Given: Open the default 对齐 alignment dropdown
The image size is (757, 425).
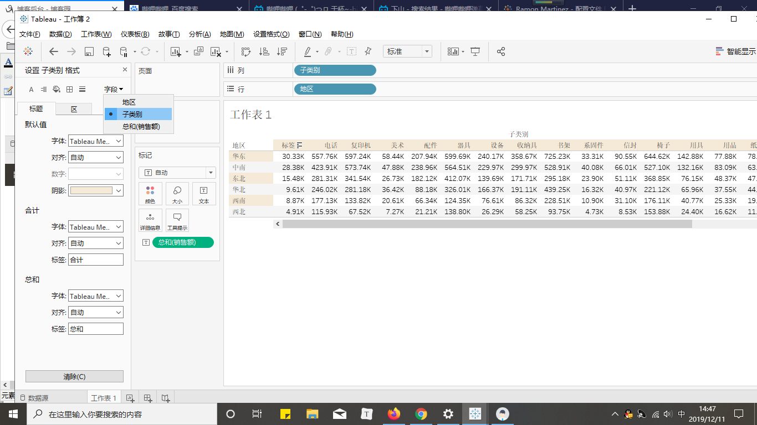Looking at the screenshot, I should click(96, 158).
